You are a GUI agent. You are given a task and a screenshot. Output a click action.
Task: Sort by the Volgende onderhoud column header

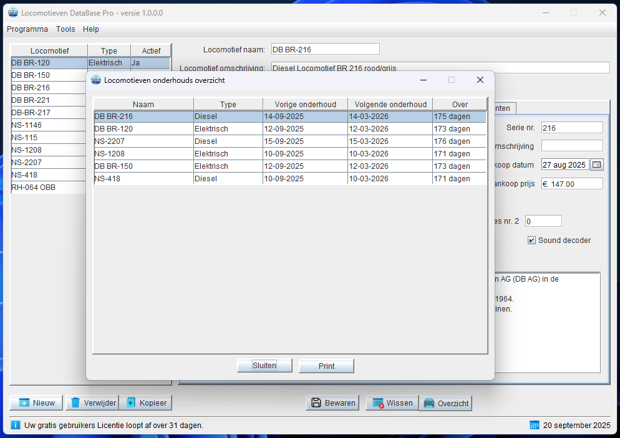coord(390,105)
